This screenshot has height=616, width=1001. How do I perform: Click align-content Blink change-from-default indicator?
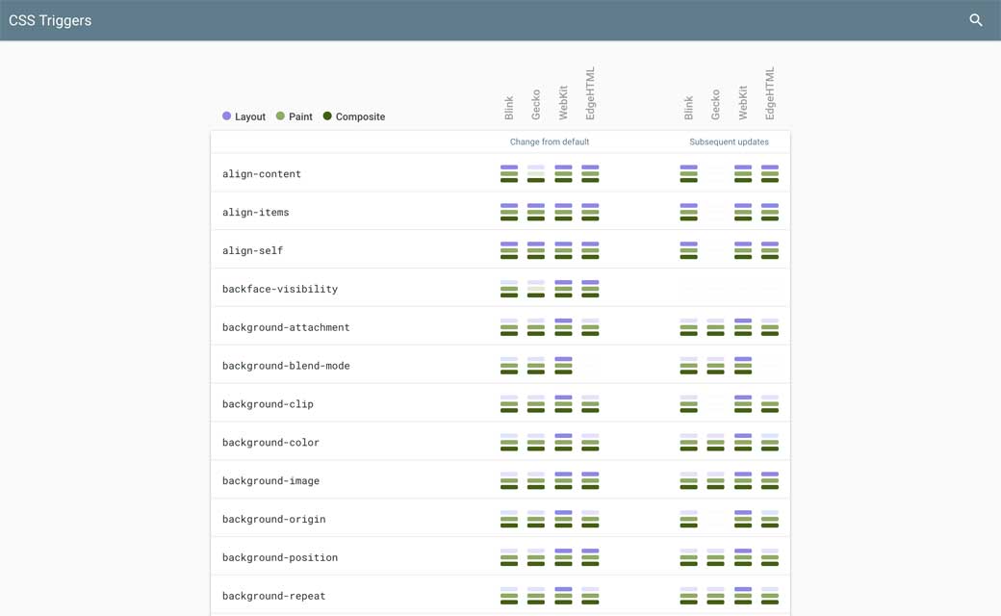[509, 173]
